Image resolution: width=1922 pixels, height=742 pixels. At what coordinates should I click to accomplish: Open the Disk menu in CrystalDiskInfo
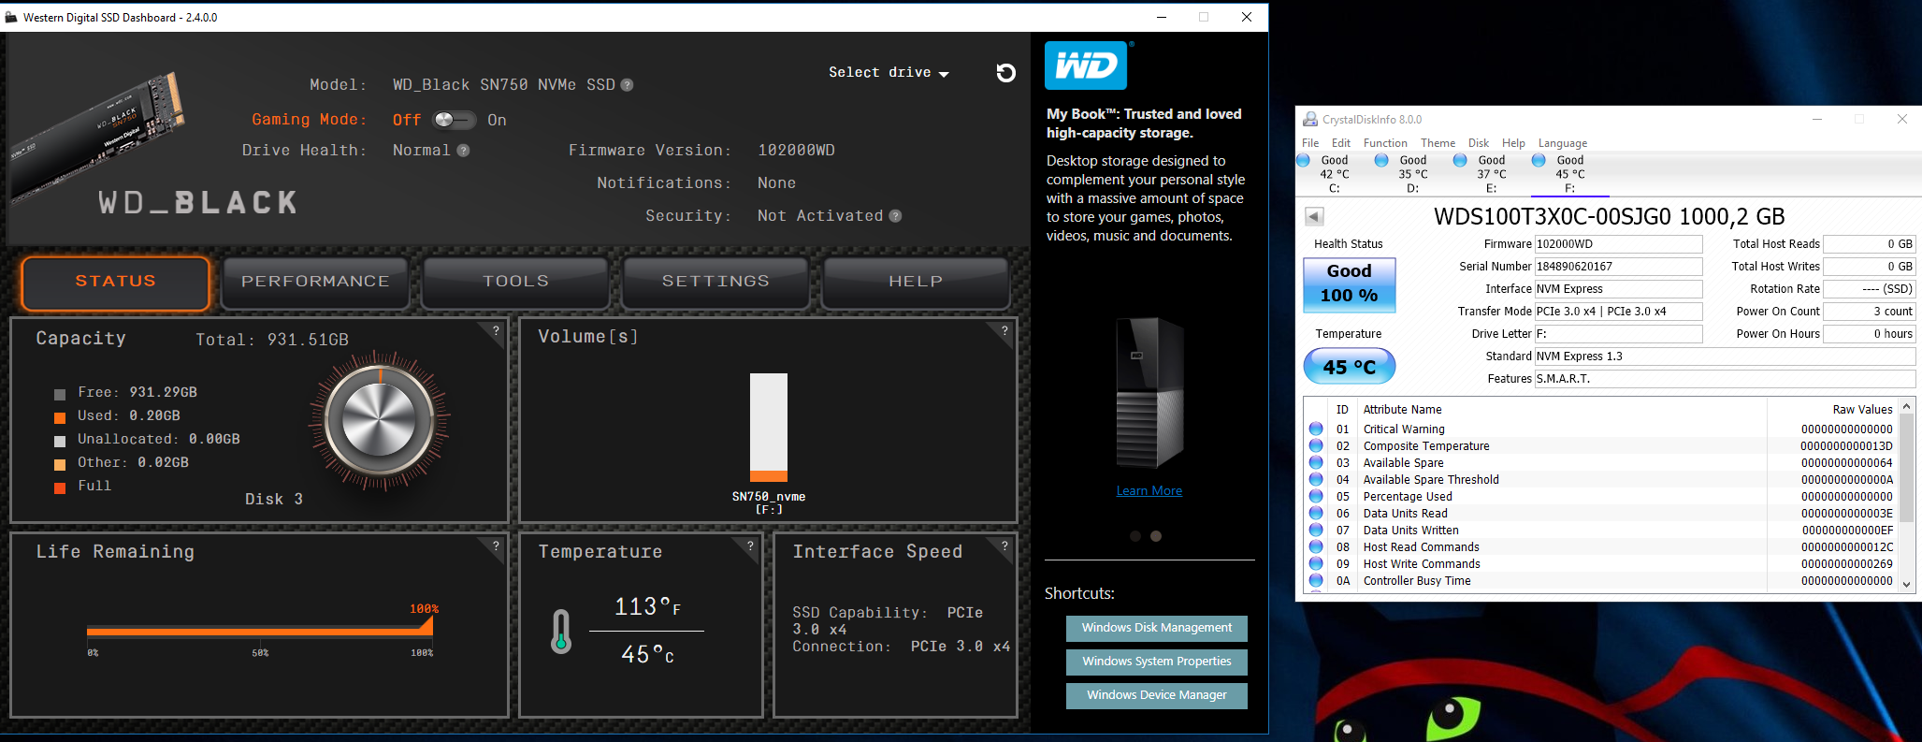1479,143
